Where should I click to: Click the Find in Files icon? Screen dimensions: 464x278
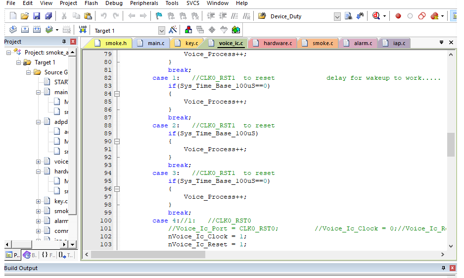click(x=261, y=16)
